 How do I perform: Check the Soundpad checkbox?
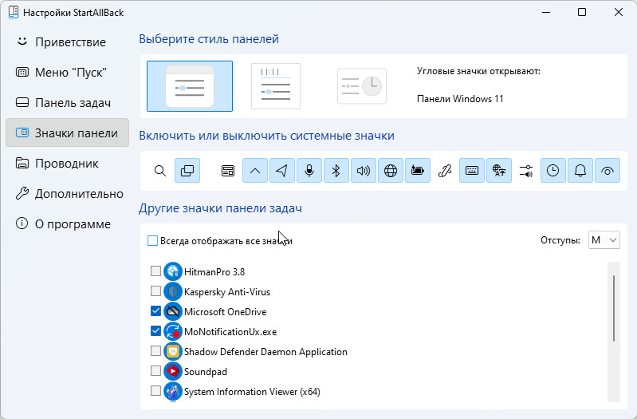[155, 370]
